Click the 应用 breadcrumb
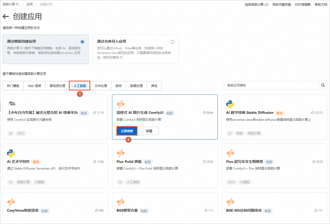The width and height of the screenshot is (330, 224). tap(29, 4)
